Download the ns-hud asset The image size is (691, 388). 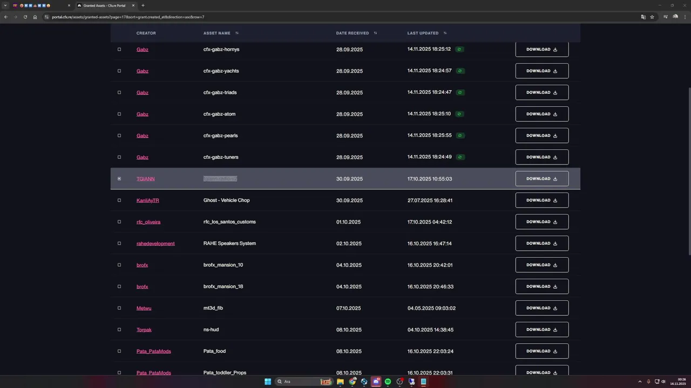pos(541,329)
